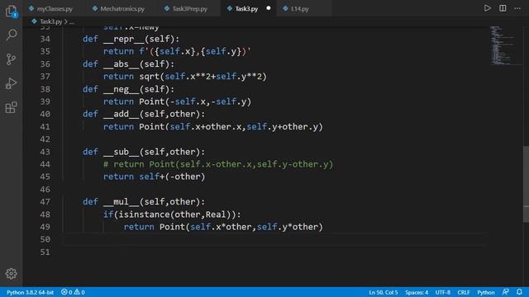The width and height of the screenshot is (529, 297).
Task: Click the warnings count icon in status bar
Action: (79, 292)
